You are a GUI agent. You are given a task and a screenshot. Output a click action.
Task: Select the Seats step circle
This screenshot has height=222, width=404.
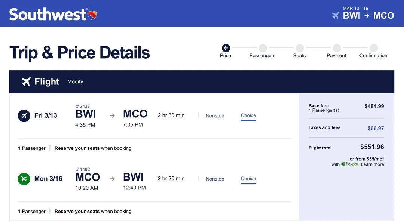300,48
